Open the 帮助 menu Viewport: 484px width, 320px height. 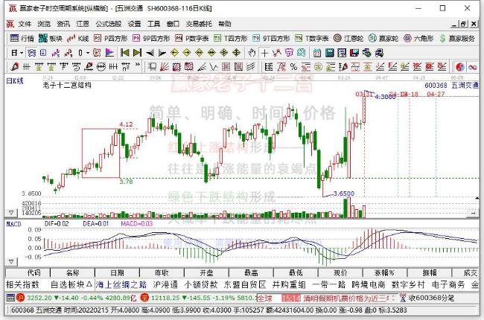pyautogui.click(x=225, y=24)
